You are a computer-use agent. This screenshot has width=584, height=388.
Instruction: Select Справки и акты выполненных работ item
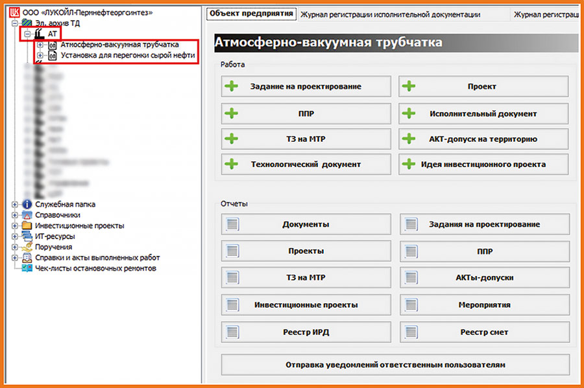97,258
